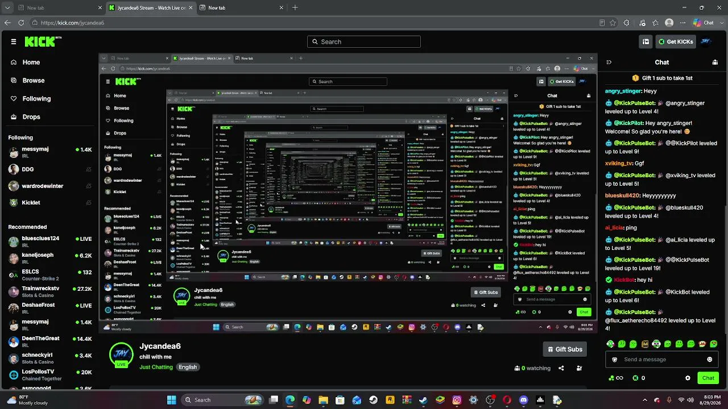
Task: Open Browse in Kick sidebar
Action: tap(34, 81)
